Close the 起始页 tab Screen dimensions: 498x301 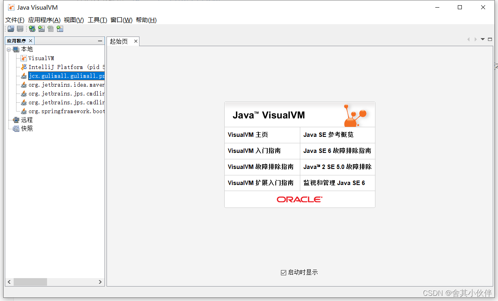[x=136, y=41]
